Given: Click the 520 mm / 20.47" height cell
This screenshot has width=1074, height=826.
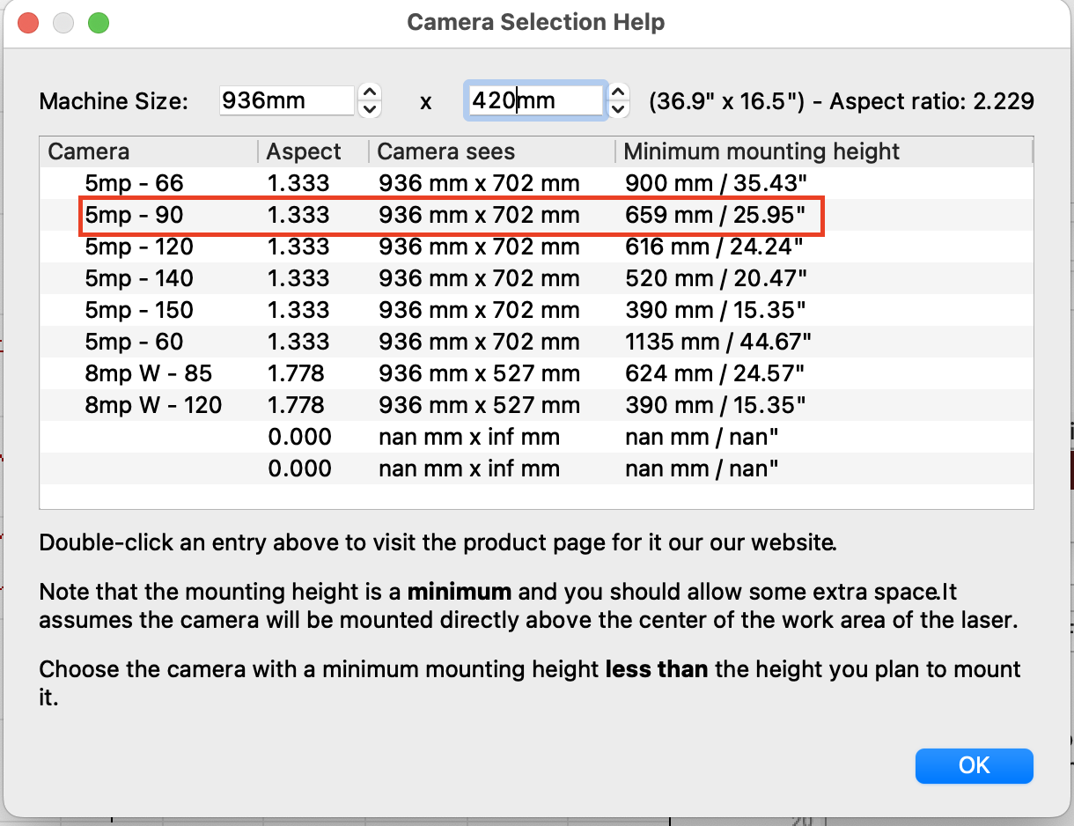Looking at the screenshot, I should tap(716, 278).
